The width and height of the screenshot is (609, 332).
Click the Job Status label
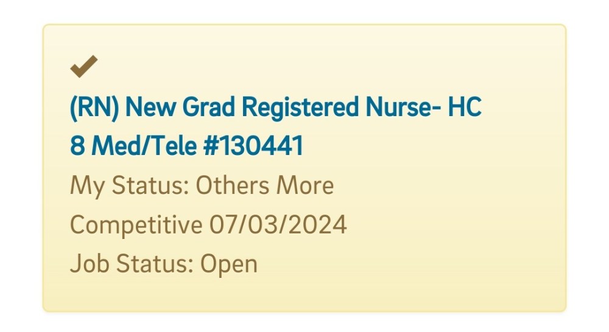pos(132,264)
